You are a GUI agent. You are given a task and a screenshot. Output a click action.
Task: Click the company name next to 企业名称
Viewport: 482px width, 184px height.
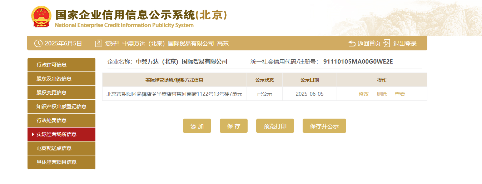[x=182, y=61]
